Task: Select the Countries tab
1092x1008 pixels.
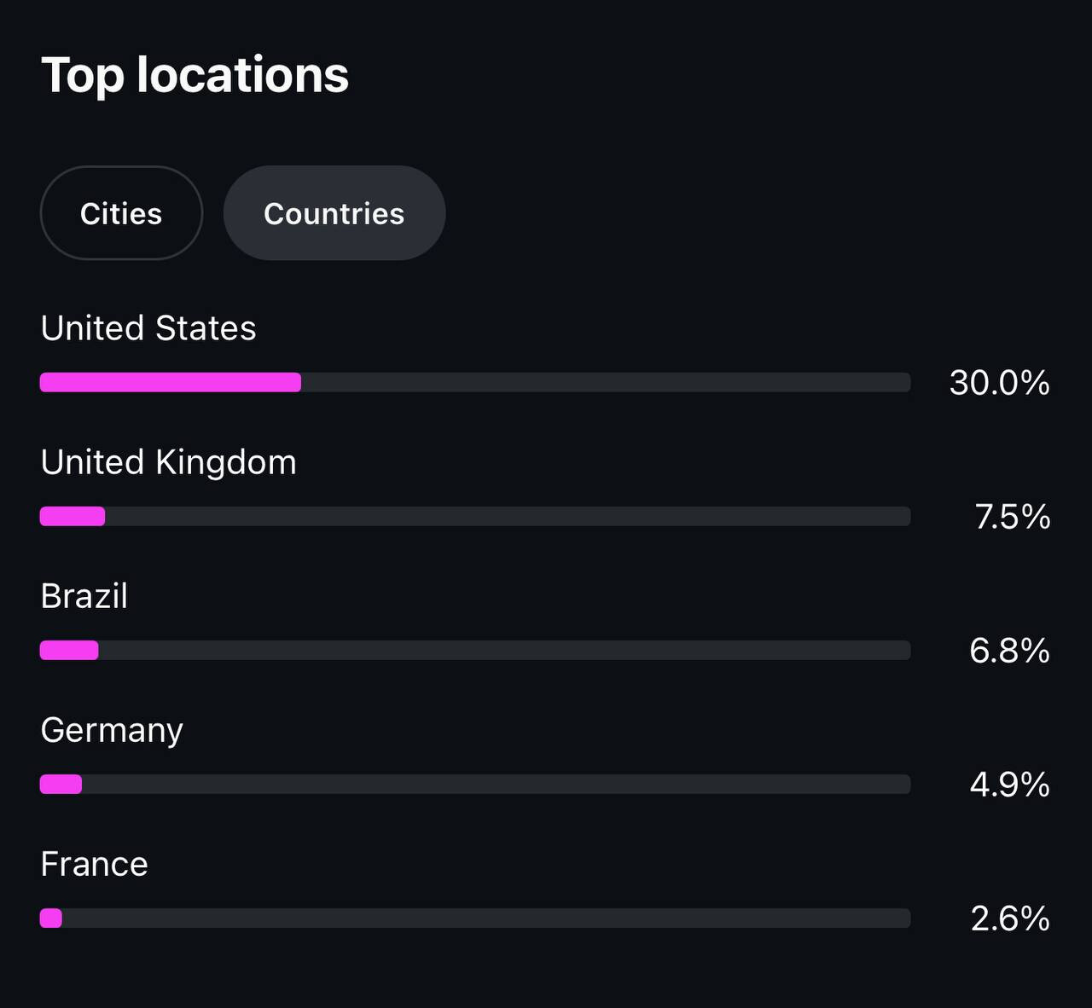Action: tap(334, 213)
